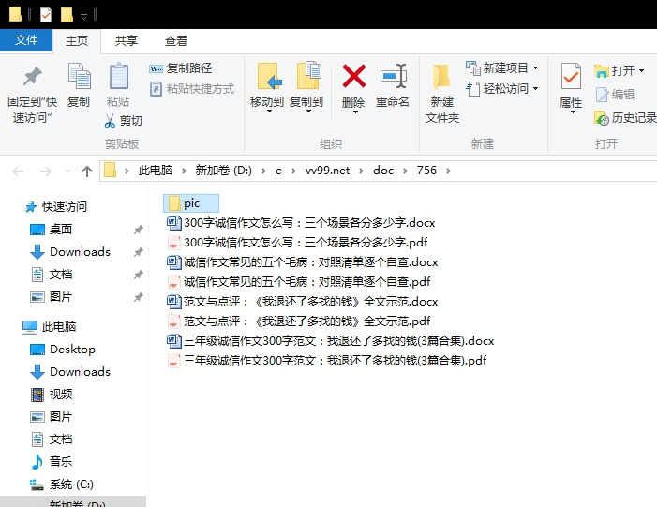Select 300字诚信作文怎么写 pdf file
Viewport: 657px width, 507px height.
click(297, 242)
